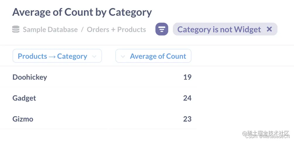Edit the Category is not Widget filter

coord(219,29)
